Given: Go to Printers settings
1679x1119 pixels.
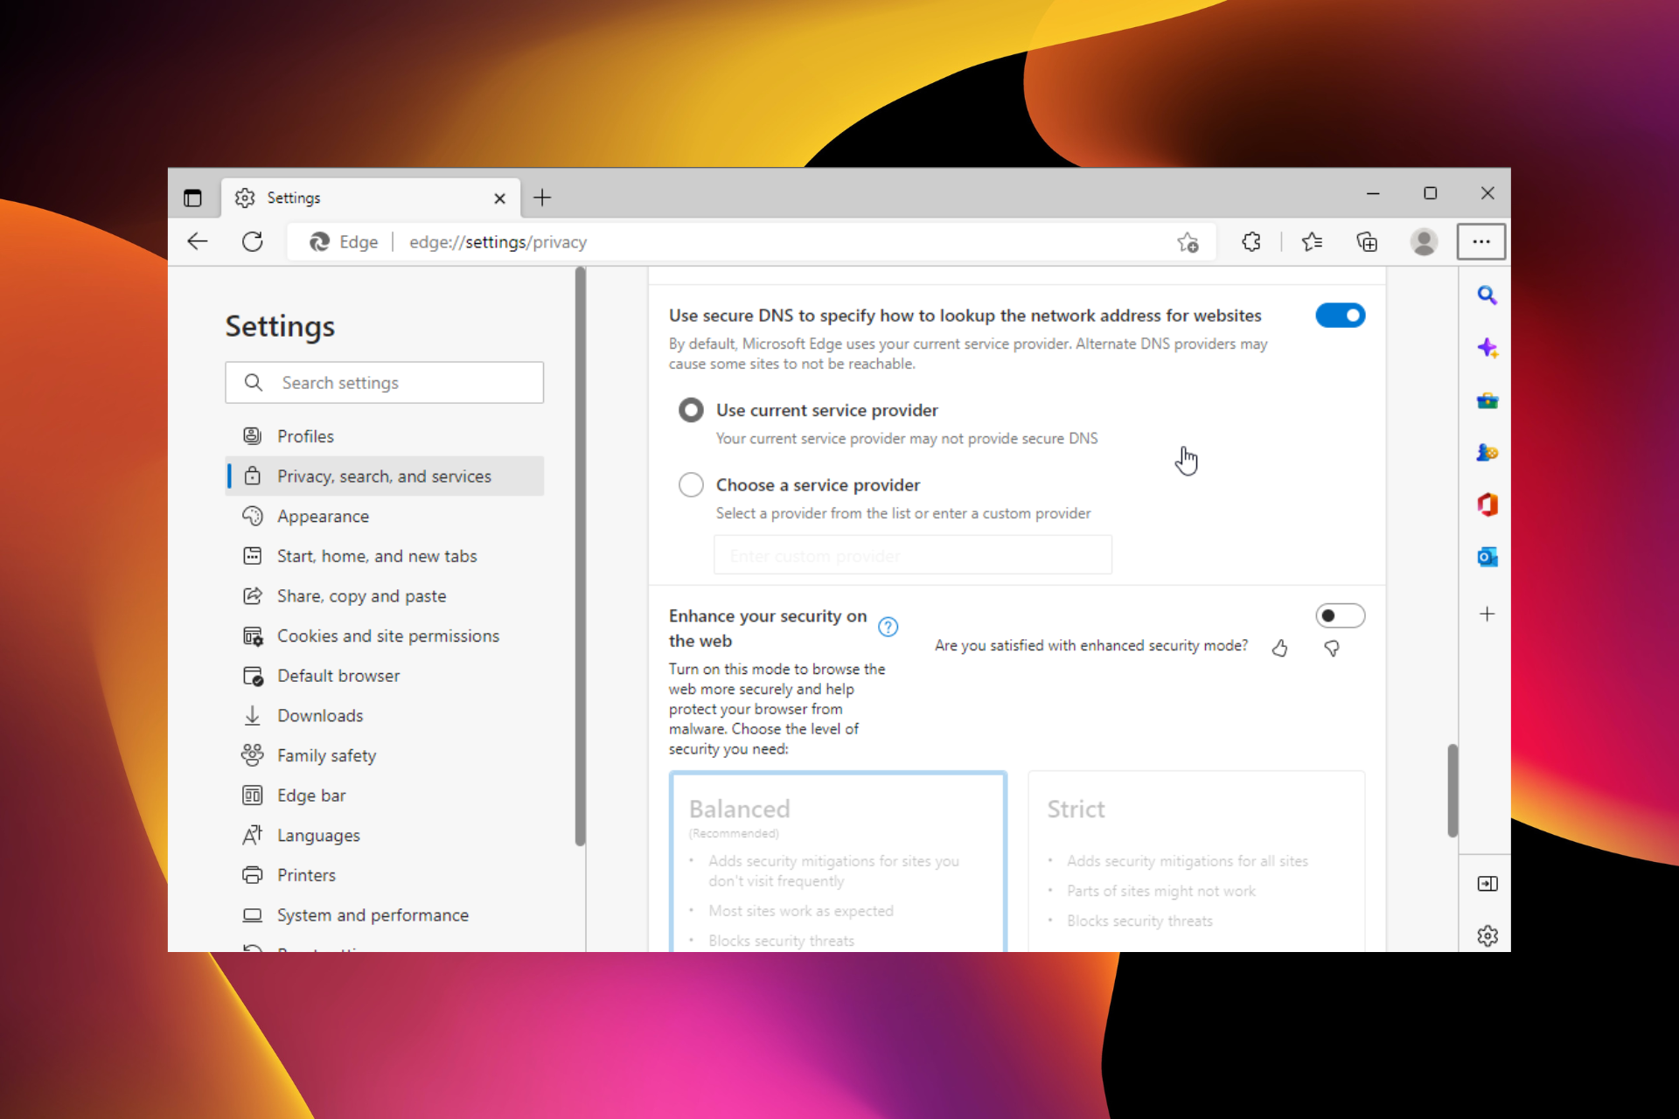Looking at the screenshot, I should coord(384,875).
